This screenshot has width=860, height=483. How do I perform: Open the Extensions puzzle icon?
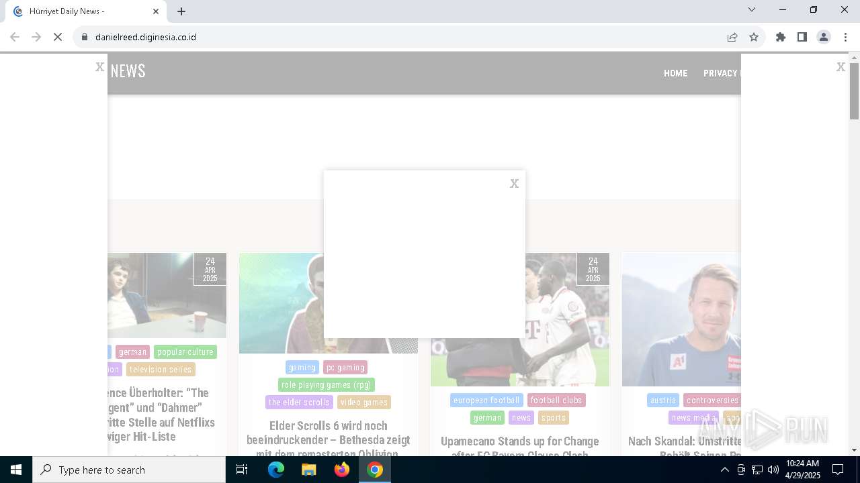pyautogui.click(x=781, y=37)
